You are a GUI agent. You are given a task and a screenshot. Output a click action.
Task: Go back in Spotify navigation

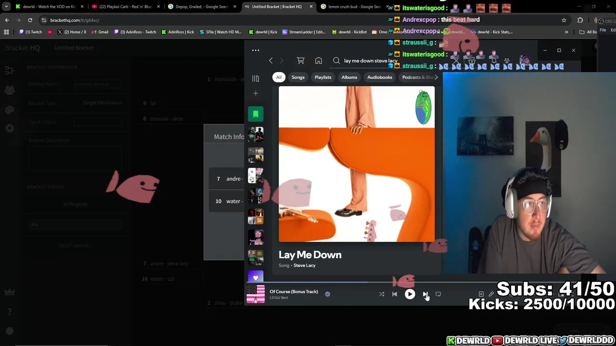[271, 61]
